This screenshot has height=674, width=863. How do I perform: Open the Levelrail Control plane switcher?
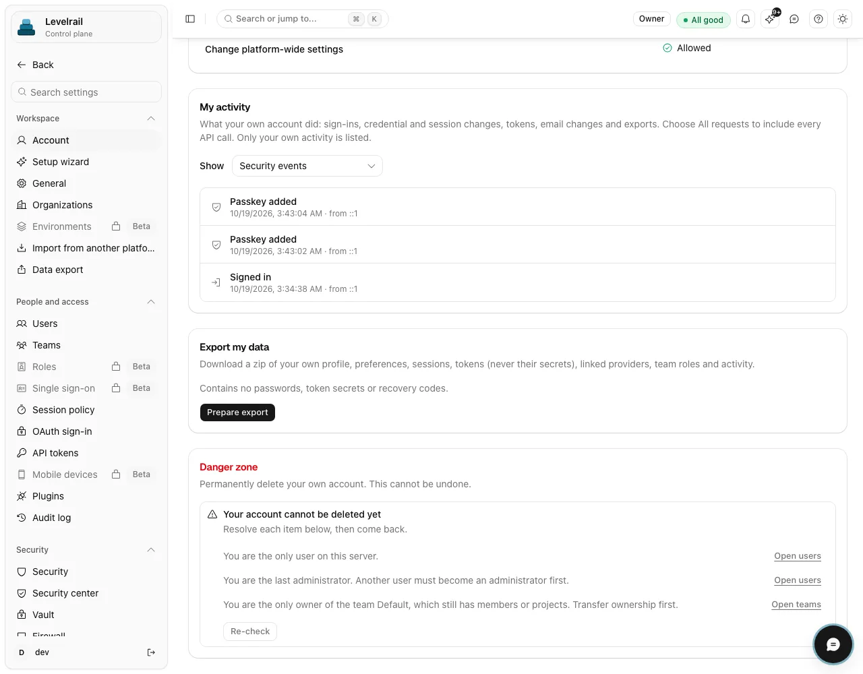pyautogui.click(x=86, y=27)
